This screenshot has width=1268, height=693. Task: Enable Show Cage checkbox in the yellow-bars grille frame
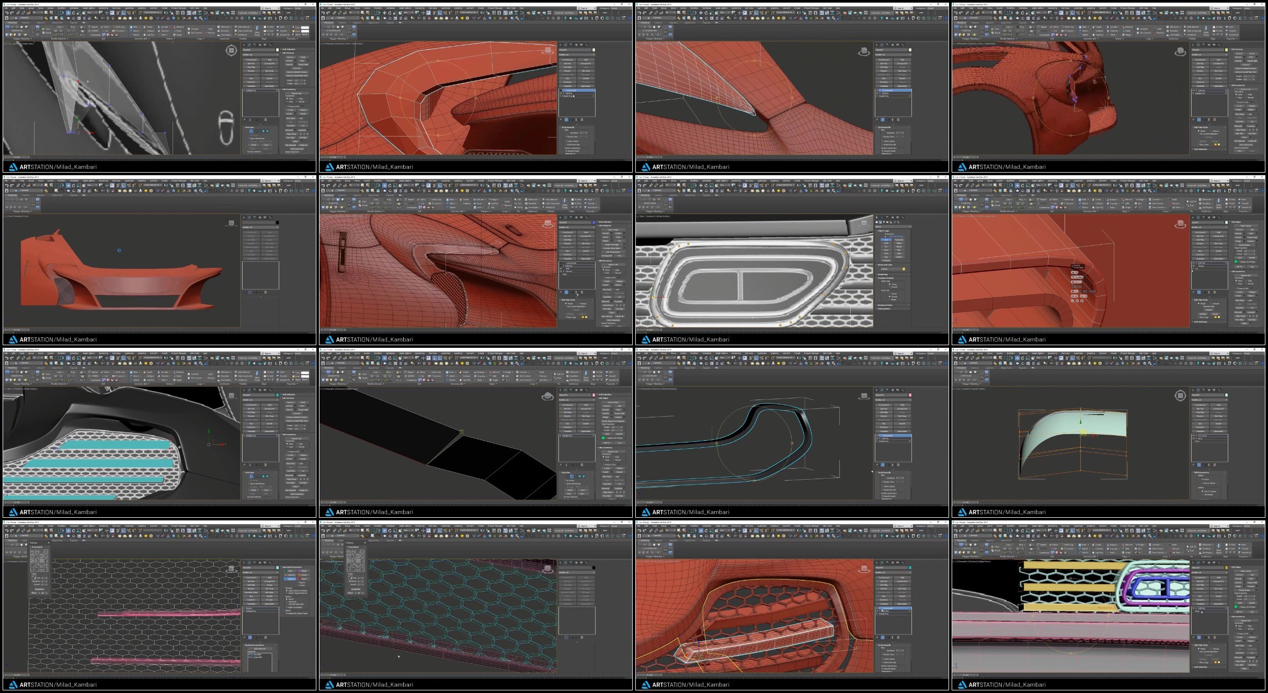[x=1198, y=663]
